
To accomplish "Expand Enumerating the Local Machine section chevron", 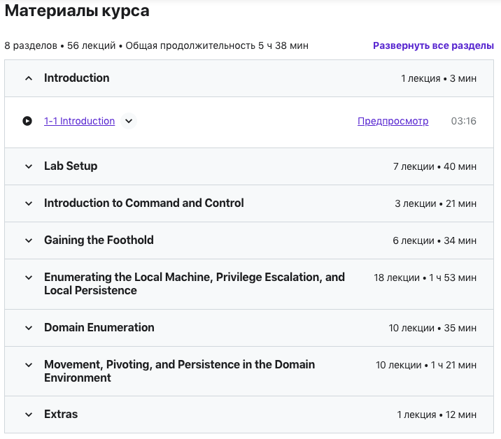I will pyautogui.click(x=29, y=278).
